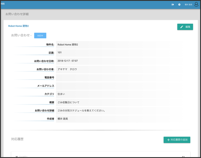
Task: Click the date 2018-12-17 - 07:07
Action: point(68,61)
